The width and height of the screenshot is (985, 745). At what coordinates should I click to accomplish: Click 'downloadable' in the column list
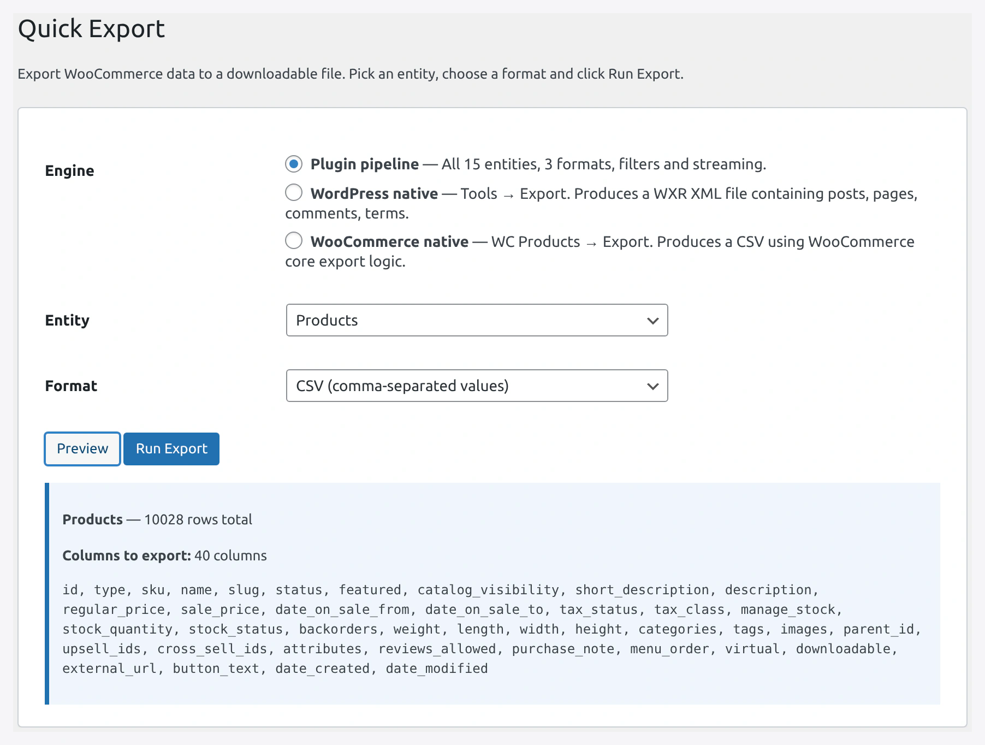tap(843, 649)
